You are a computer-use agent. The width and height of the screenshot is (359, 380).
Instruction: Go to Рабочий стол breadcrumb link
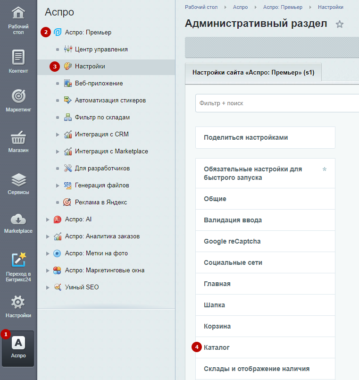click(x=201, y=7)
